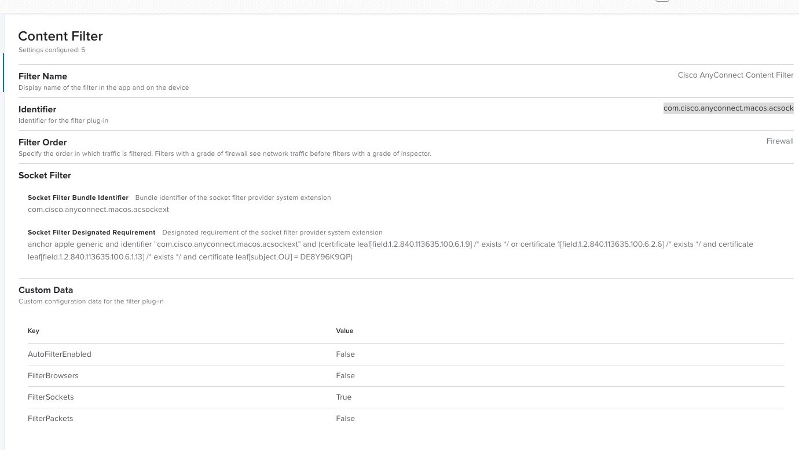Select False value for FilterPackets
Image resolution: width=799 pixels, height=450 pixels.
[x=346, y=419]
